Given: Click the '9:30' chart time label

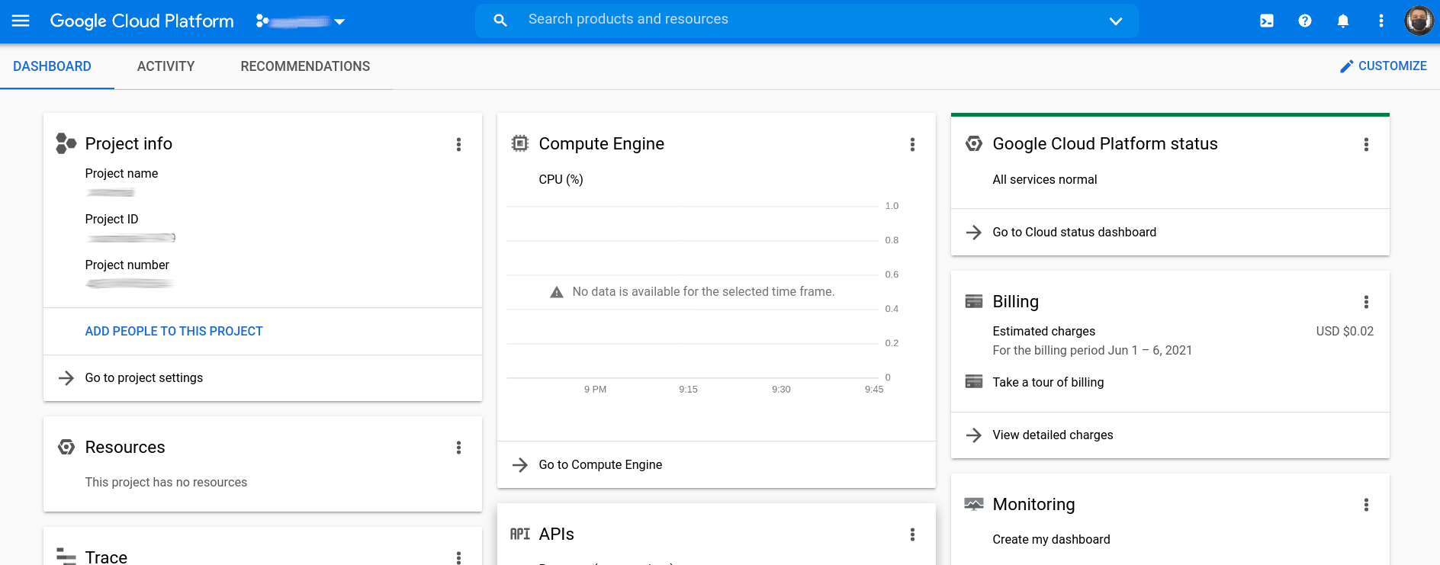Looking at the screenshot, I should coord(781,389).
